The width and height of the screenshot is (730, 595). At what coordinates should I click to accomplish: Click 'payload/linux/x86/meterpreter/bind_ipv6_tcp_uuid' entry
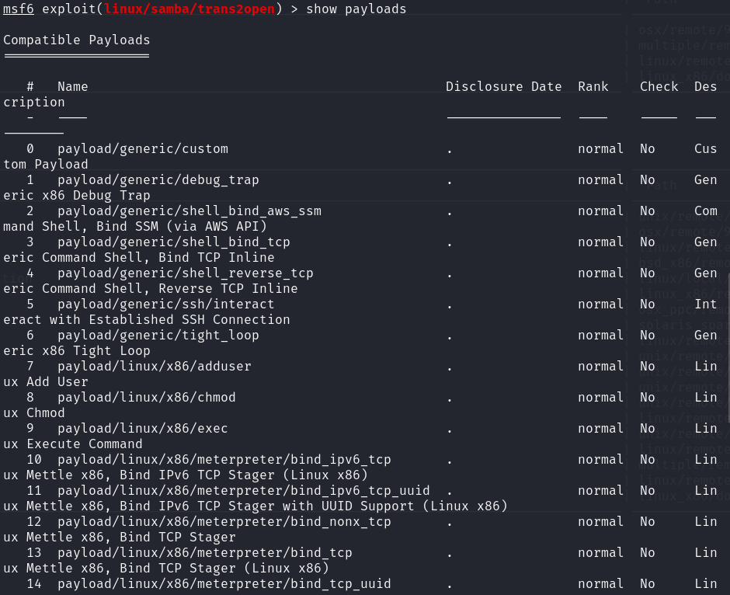click(244, 491)
